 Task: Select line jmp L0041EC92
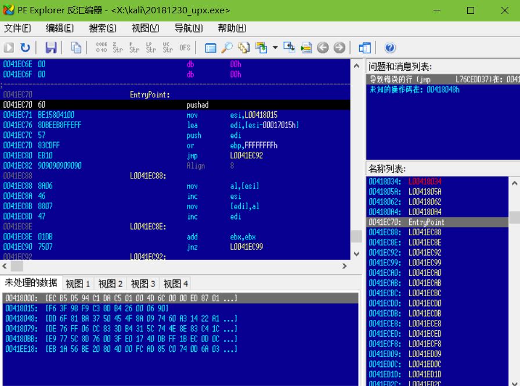[x=176, y=155]
